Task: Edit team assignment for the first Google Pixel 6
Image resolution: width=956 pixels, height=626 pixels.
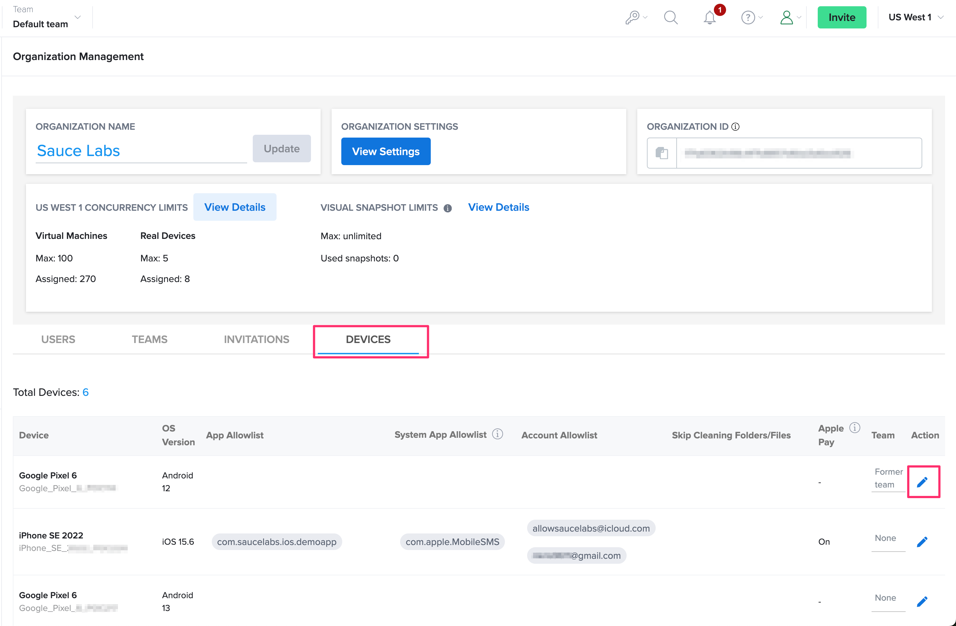Action: click(923, 482)
